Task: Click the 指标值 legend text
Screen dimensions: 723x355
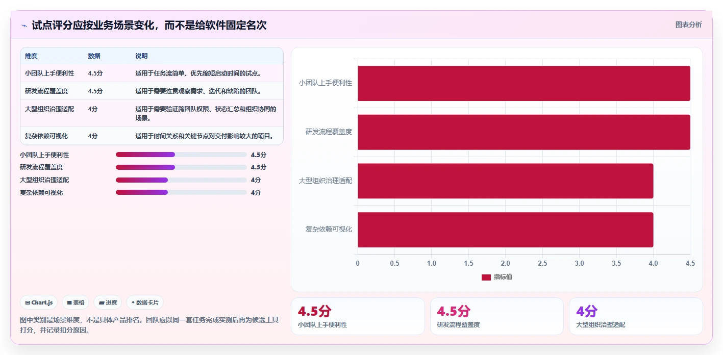Action: click(503, 277)
